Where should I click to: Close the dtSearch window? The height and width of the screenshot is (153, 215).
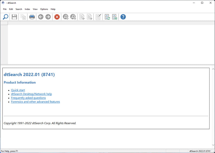point(210,3)
